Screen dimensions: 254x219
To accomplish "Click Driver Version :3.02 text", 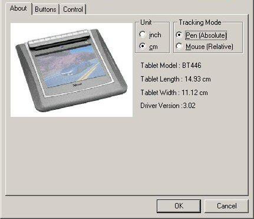I will (168, 106).
